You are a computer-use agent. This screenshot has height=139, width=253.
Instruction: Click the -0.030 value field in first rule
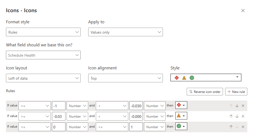point(136,106)
